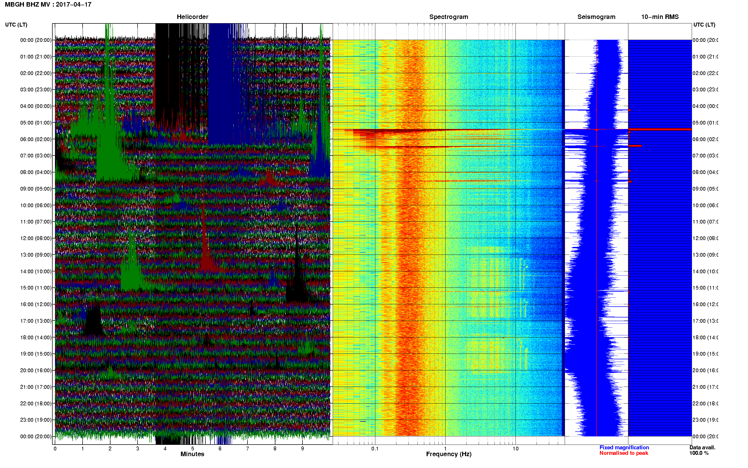The image size is (748, 468).
Task: Click the 'Data avail.' label
Action: click(x=702, y=447)
